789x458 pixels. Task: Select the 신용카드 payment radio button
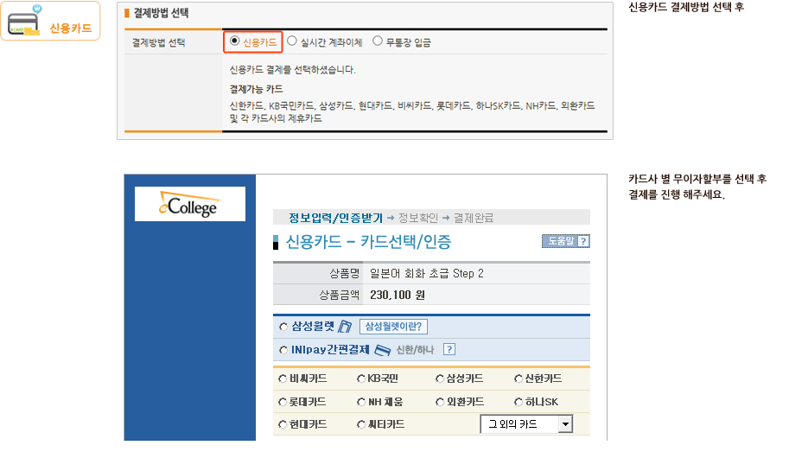(x=234, y=41)
